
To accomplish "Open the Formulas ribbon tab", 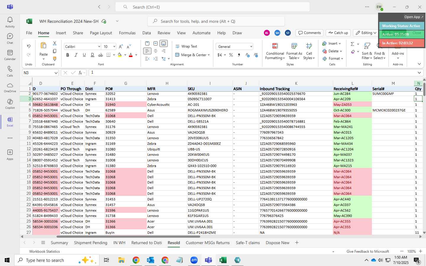I will coord(127,33).
